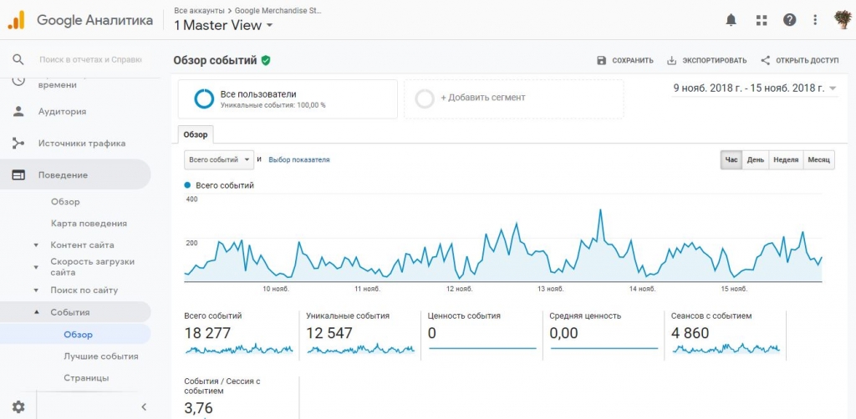
Task: Click the Выбор показателя link
Action: 299,160
